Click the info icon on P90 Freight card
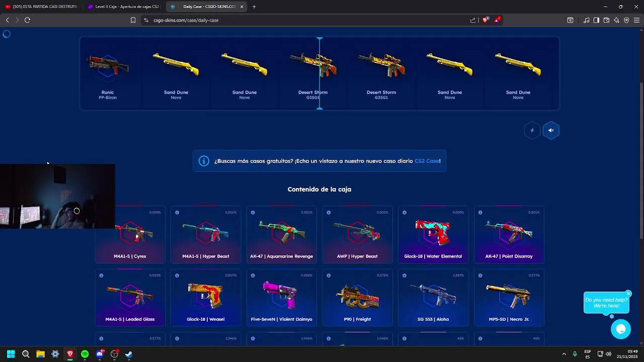Viewport: 644px width, 362px height. 329,276
